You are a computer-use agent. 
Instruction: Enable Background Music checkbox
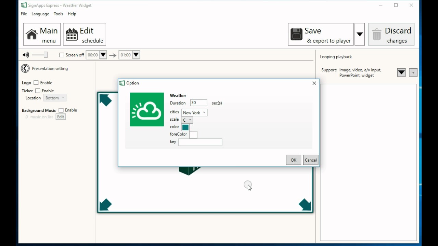(x=61, y=110)
